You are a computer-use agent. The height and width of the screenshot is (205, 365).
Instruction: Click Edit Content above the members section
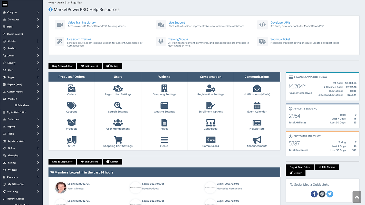pyautogui.click(x=89, y=162)
